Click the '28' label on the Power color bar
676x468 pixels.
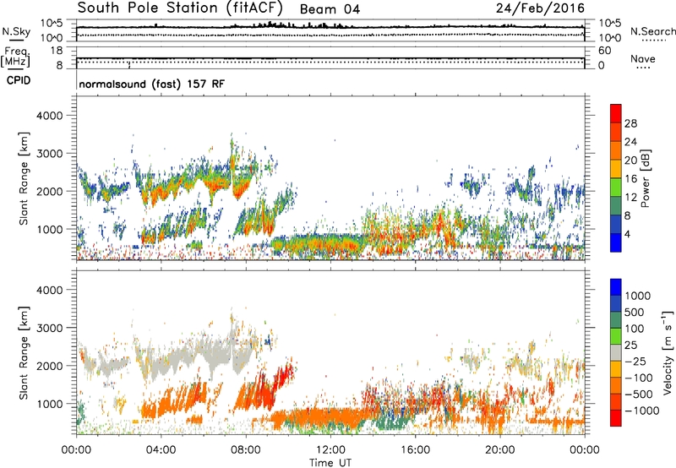pyautogui.click(x=630, y=123)
